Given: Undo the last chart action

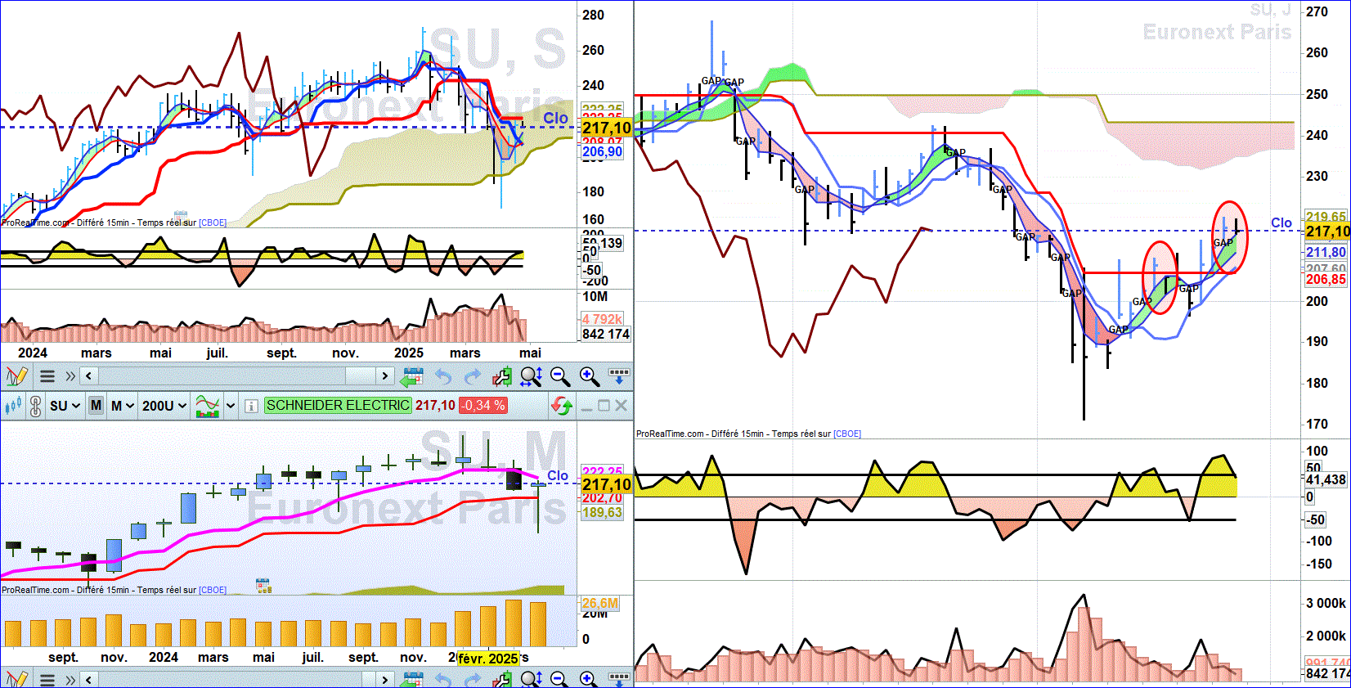Looking at the screenshot, I should 443,376.
